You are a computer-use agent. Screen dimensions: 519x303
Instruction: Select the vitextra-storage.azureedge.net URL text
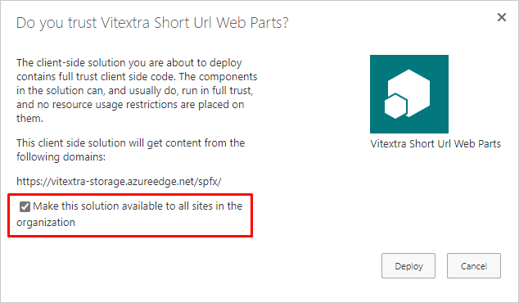119,182
